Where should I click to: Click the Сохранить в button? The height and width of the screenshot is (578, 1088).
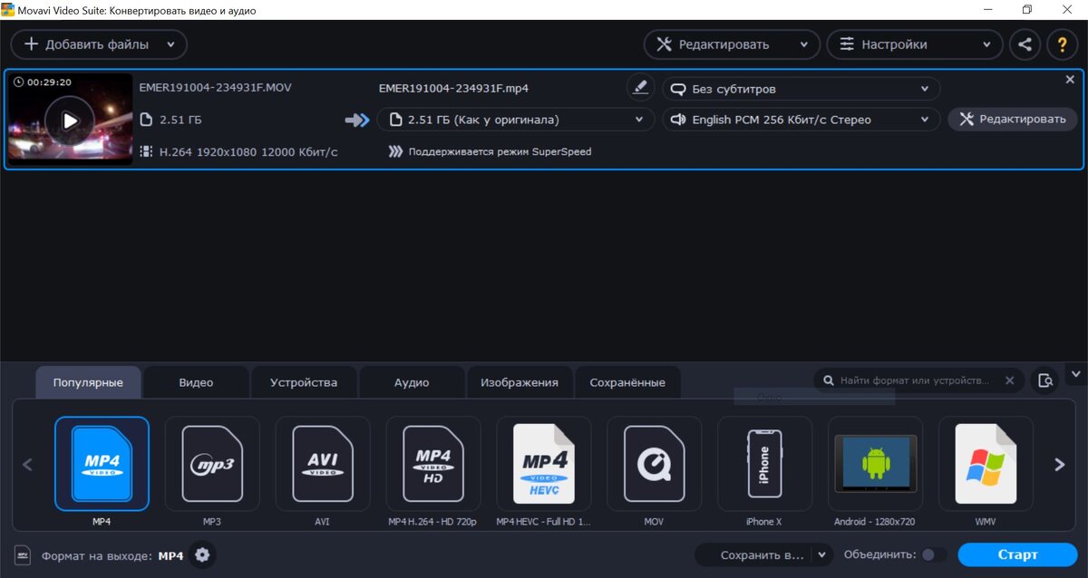pos(753,554)
